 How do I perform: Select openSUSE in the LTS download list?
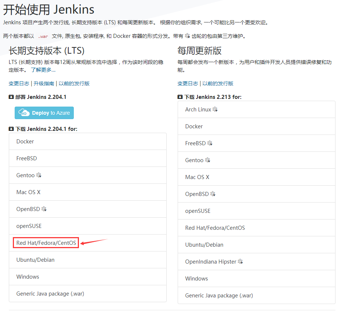[88, 226]
